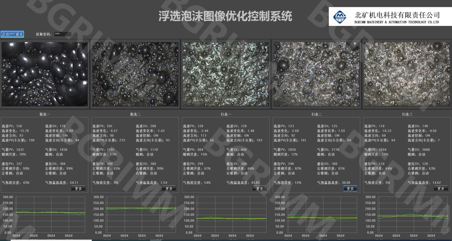Click the 启动OPC通讯 button

pos(12,34)
